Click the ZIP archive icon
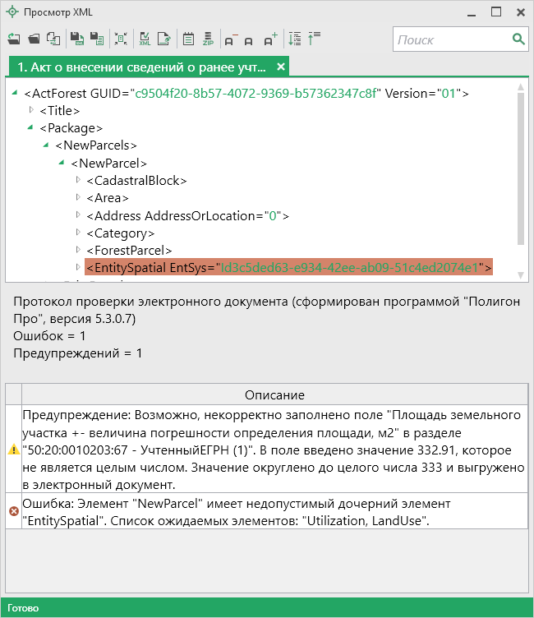This screenshot has width=534, height=618. tap(208, 39)
